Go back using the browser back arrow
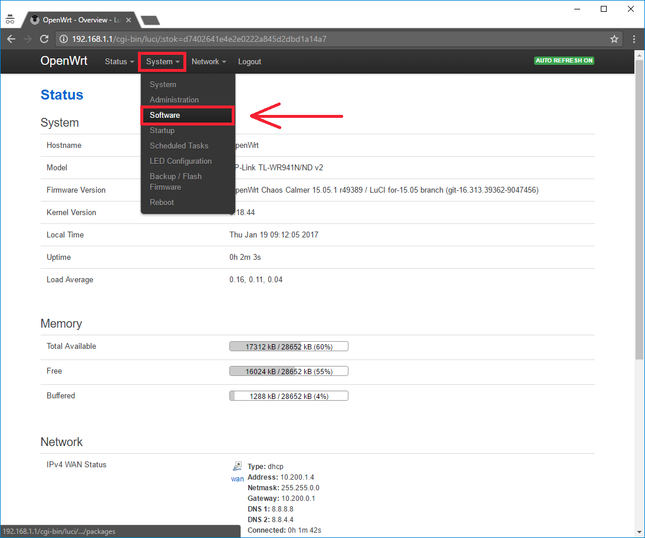The width and height of the screenshot is (645, 538). tap(11, 38)
